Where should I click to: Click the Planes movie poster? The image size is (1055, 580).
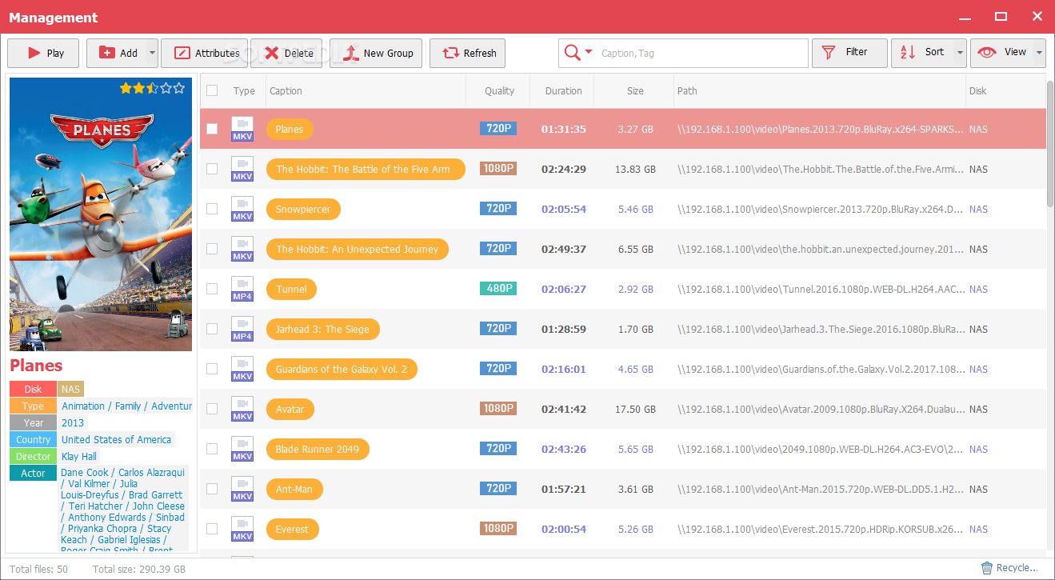coord(101,214)
